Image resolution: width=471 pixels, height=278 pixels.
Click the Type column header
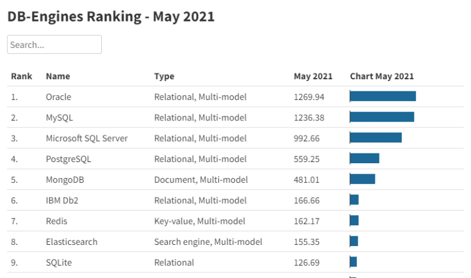(x=164, y=76)
